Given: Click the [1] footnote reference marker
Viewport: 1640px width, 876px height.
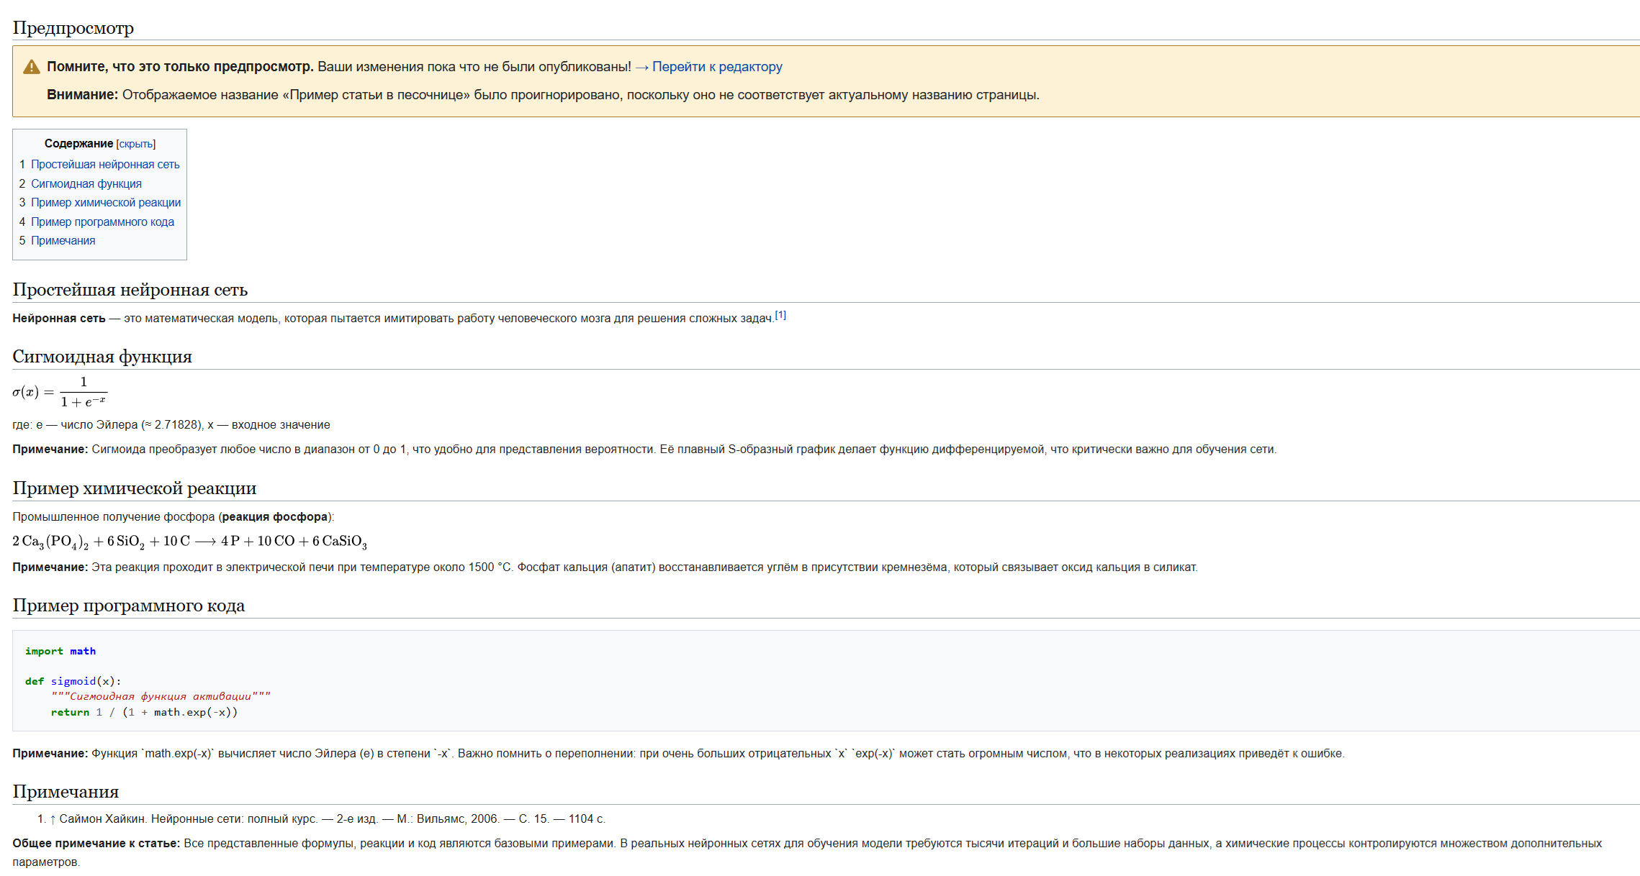Looking at the screenshot, I should [x=780, y=315].
